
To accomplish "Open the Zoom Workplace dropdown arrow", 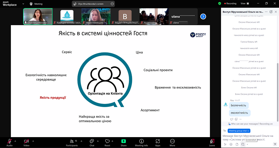I will (x=23, y=3).
